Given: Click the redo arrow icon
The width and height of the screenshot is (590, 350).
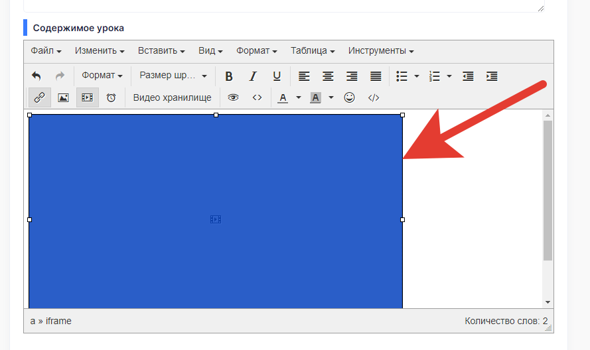Looking at the screenshot, I should coord(60,76).
